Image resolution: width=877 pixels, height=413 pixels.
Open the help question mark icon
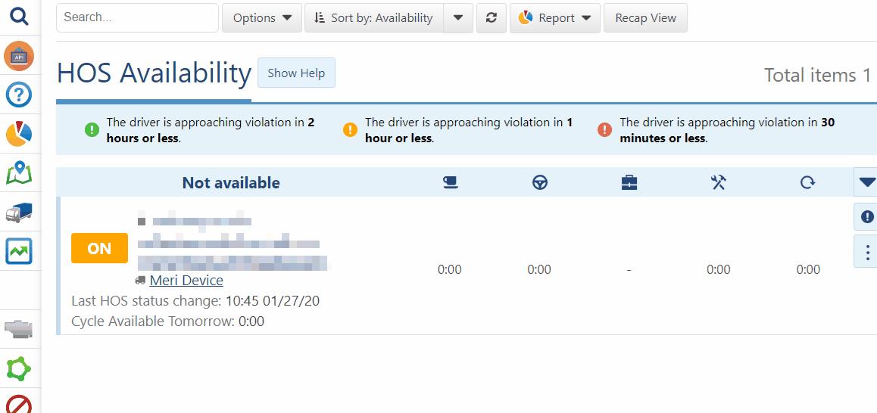[19, 95]
